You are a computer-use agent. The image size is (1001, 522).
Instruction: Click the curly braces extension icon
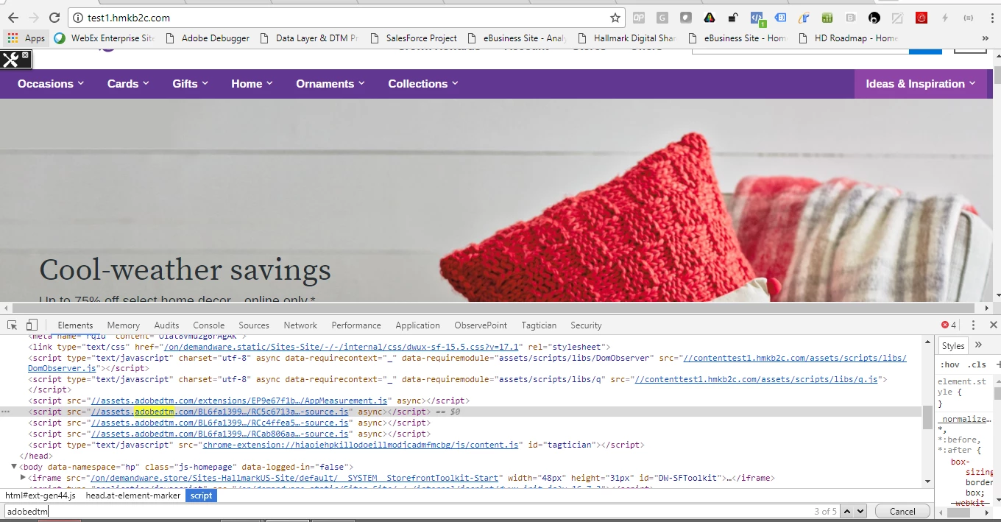tap(969, 18)
